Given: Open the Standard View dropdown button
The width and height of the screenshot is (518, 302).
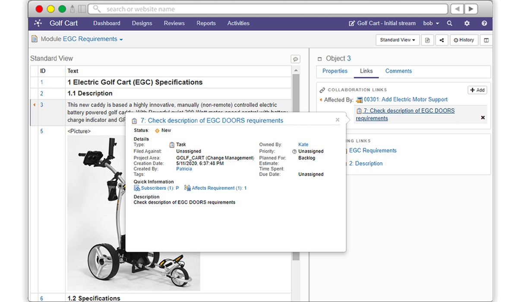Looking at the screenshot, I should click(x=398, y=40).
